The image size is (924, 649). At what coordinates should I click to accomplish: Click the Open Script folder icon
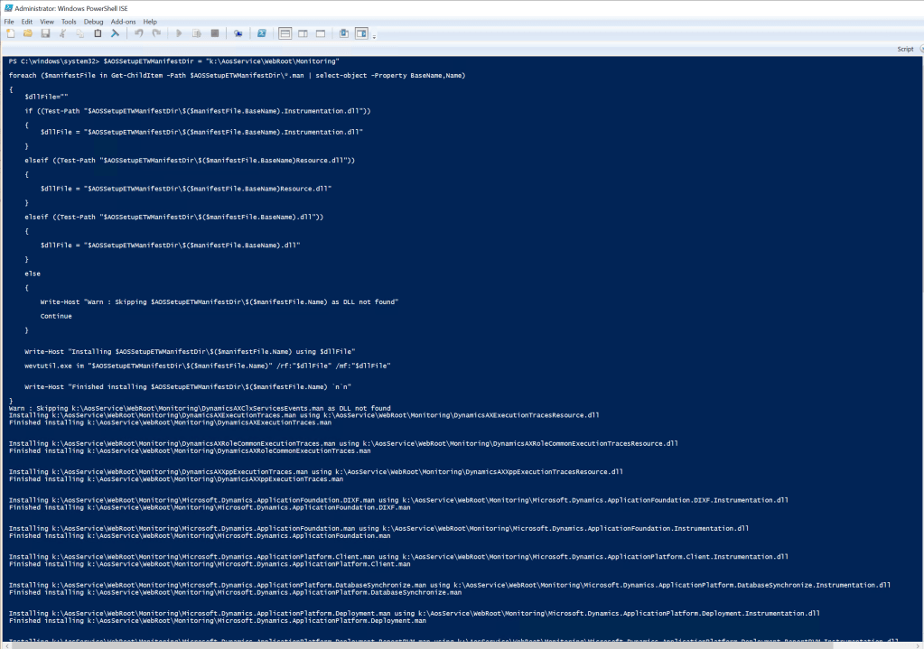click(27, 33)
